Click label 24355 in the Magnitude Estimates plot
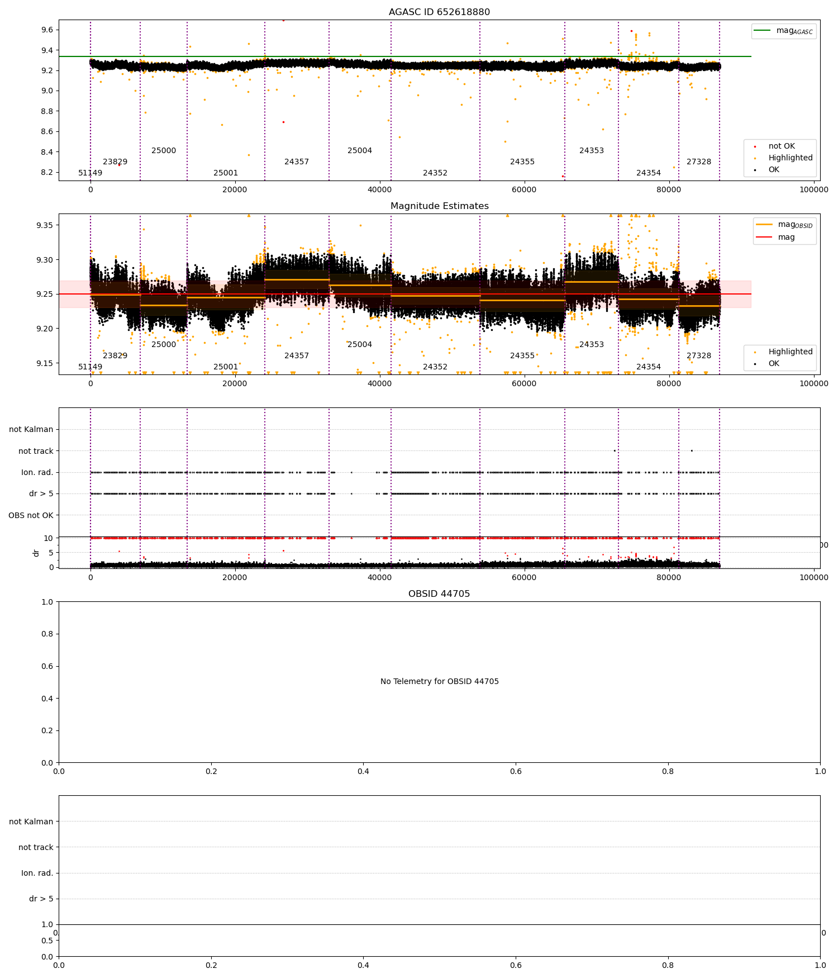Image resolution: width=838 pixels, height=978 pixels. pyautogui.click(x=522, y=356)
